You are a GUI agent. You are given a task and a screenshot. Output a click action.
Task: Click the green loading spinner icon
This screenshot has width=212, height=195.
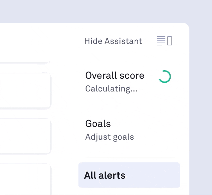click(165, 77)
